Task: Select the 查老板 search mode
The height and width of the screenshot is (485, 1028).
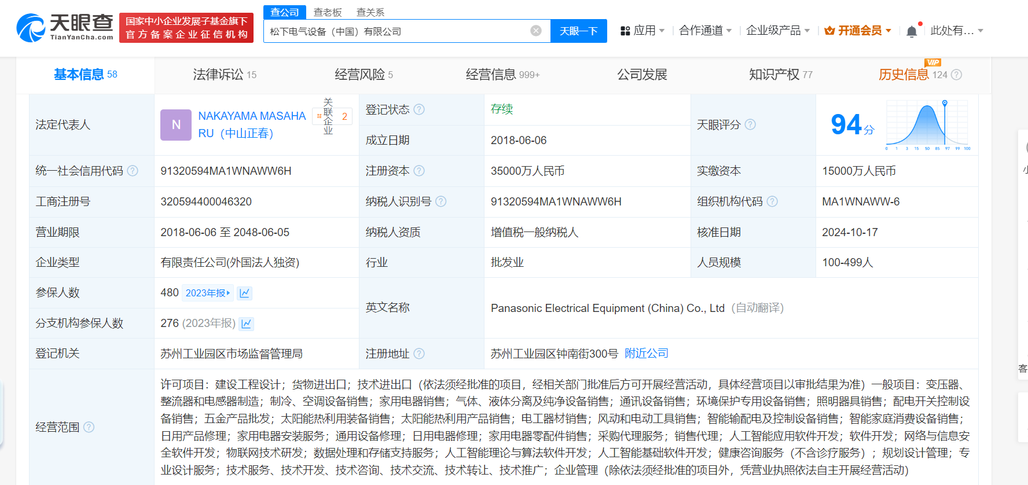Action: tap(328, 12)
